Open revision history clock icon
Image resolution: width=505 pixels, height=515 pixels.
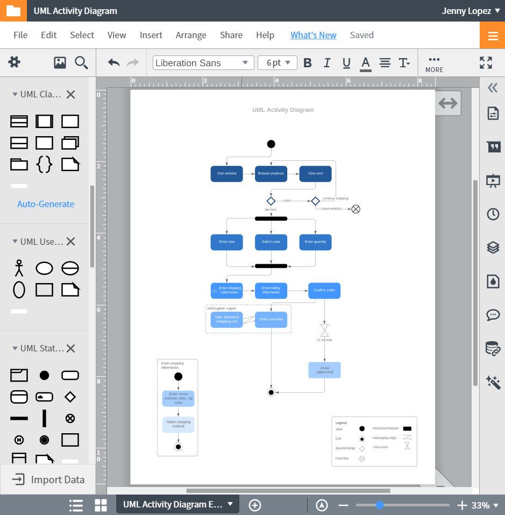(493, 214)
